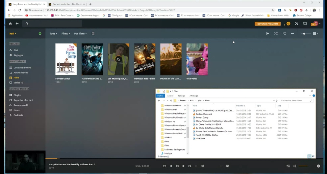Click the cast to device icon
Viewport: 327px width, 174px height.
click(305, 24)
